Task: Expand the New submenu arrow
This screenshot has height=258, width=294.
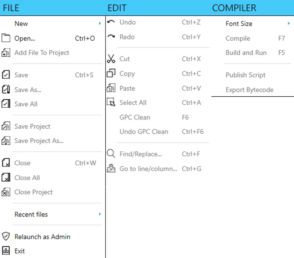Action: click(x=100, y=23)
